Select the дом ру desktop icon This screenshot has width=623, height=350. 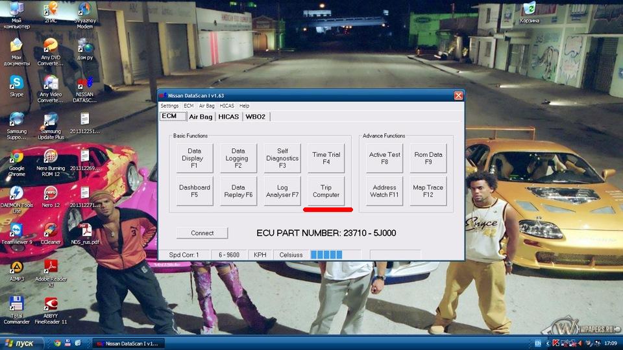click(84, 49)
